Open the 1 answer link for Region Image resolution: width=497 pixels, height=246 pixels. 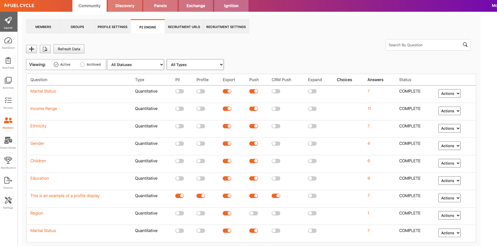pos(369,213)
